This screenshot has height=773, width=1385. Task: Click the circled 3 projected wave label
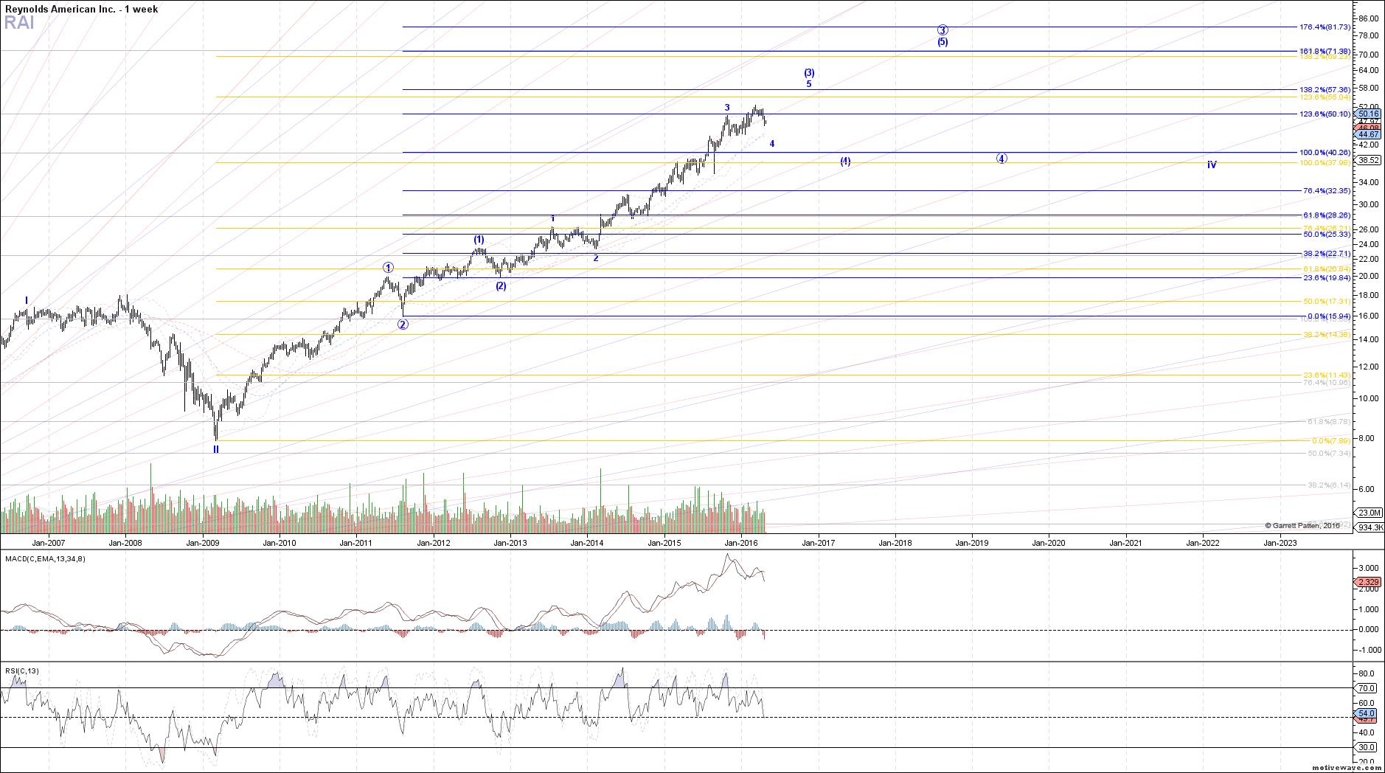click(943, 30)
